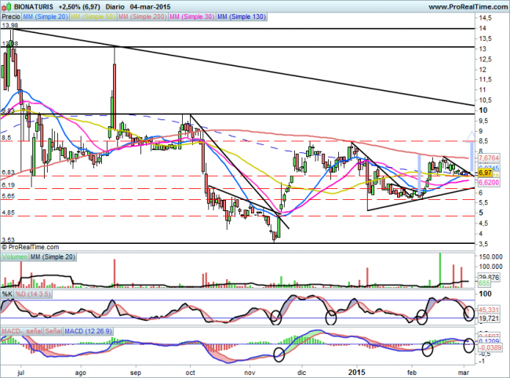
Task: Select the Precio indicator tab
Action: [x=11, y=16]
